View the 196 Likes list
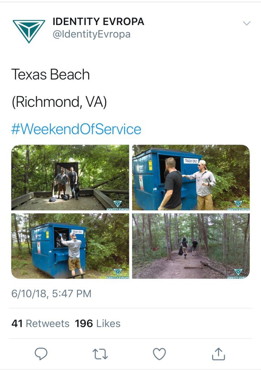 click(98, 324)
